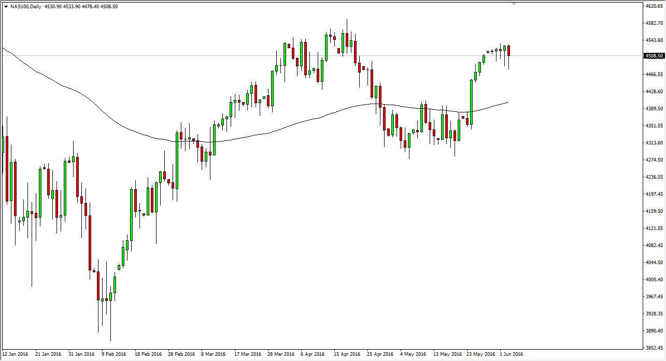Click the open value 4530.90 in header

[x=52, y=7]
